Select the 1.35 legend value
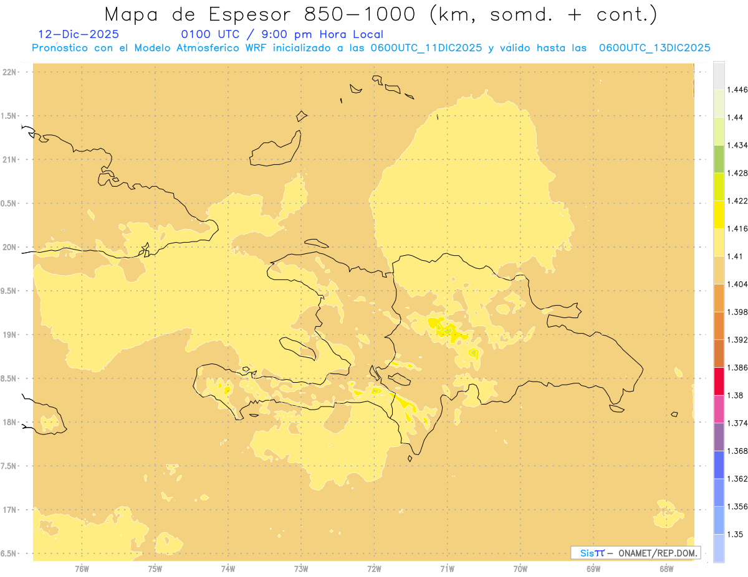 tap(736, 534)
